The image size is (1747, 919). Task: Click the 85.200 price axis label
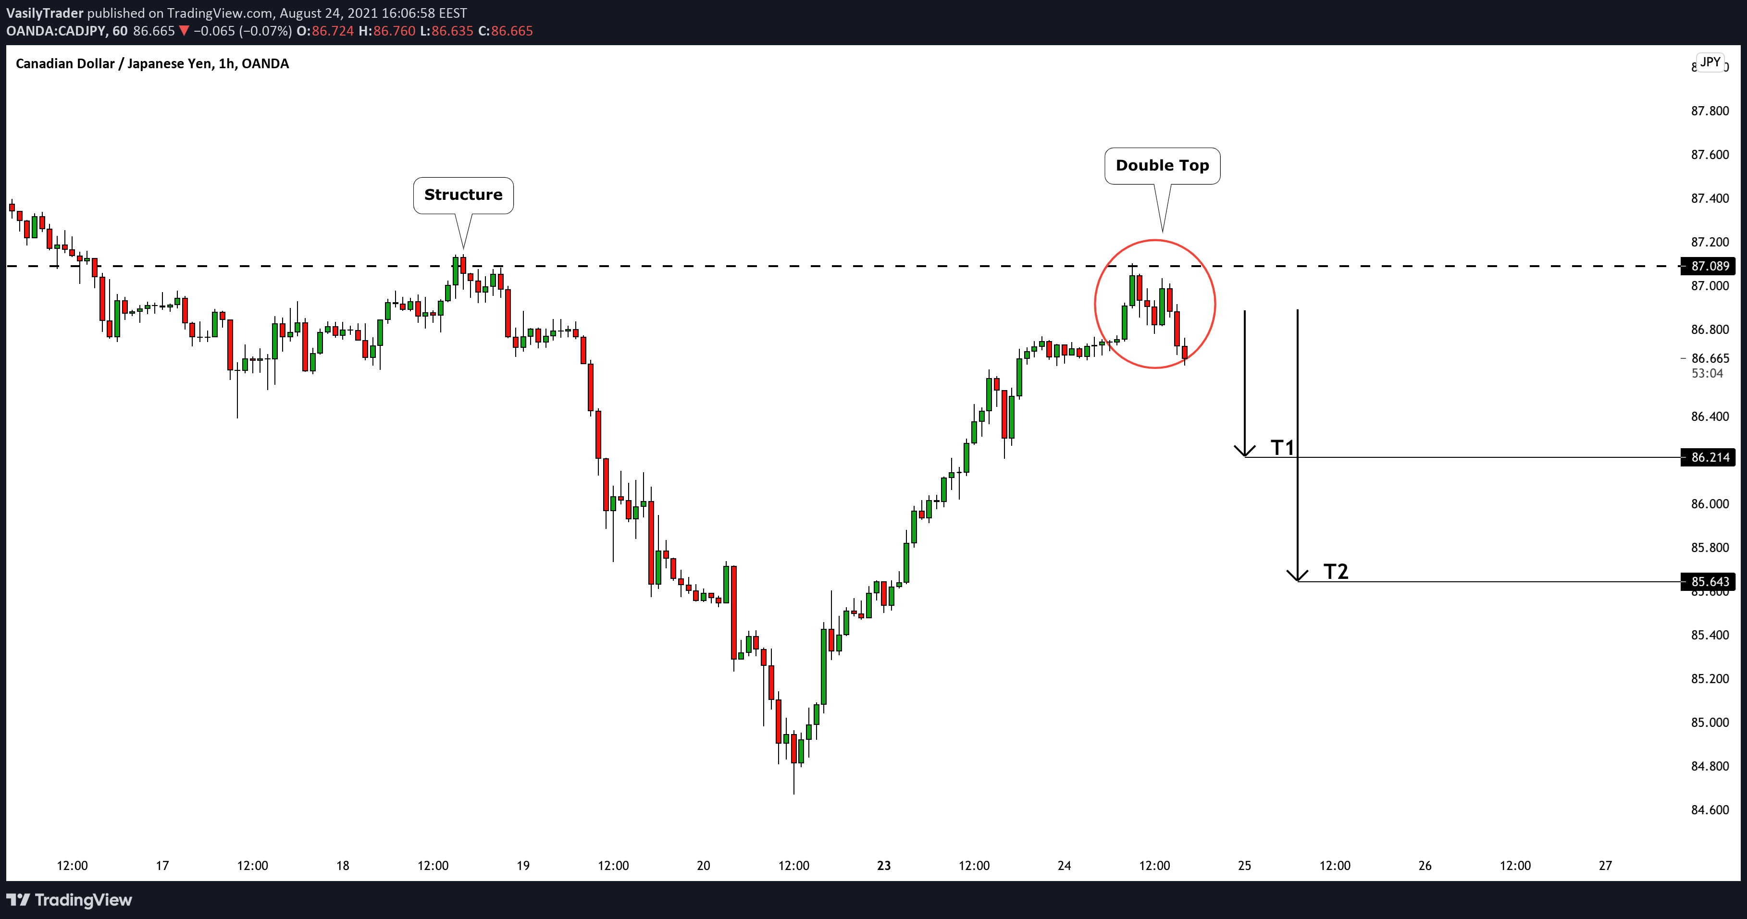tap(1710, 678)
